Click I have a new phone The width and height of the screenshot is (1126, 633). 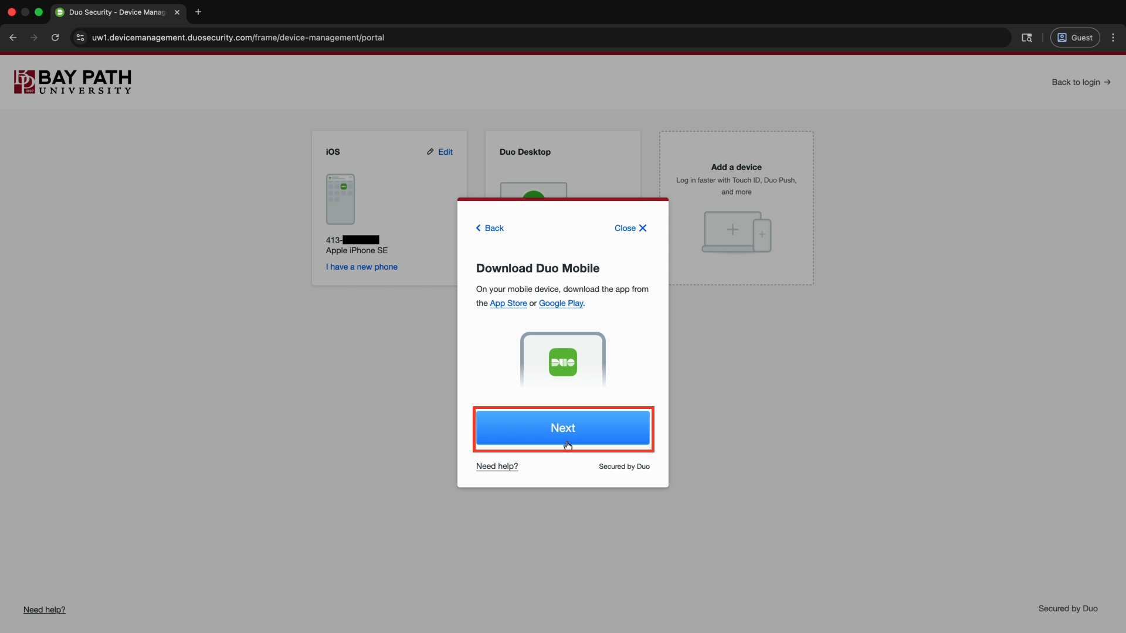362,267
